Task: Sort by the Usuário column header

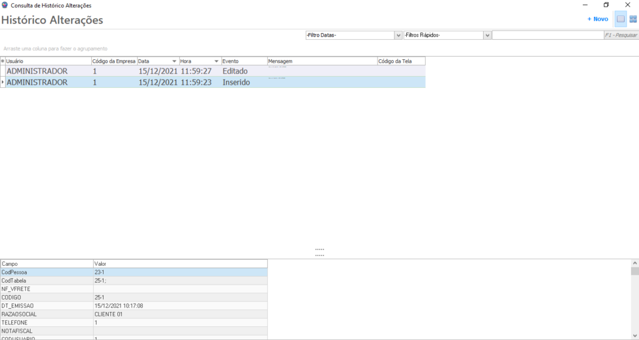Action: pos(47,61)
